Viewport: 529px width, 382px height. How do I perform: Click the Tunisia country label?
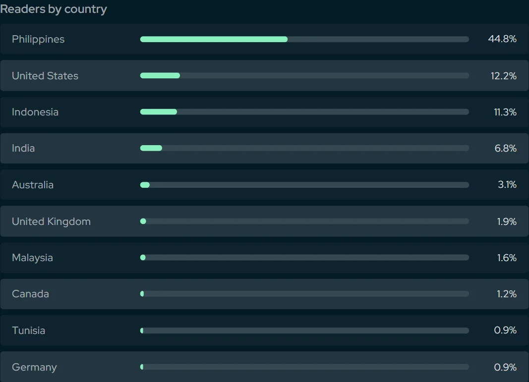pos(29,330)
